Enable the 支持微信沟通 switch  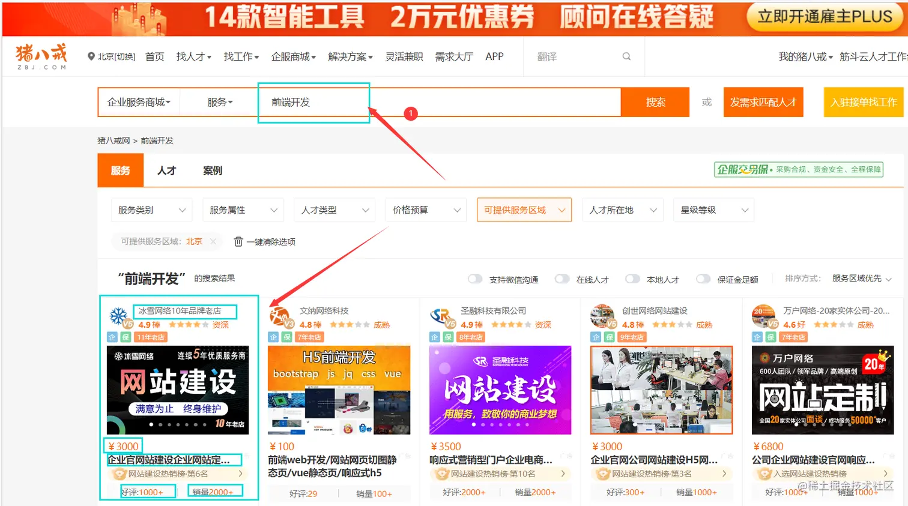pyautogui.click(x=475, y=279)
